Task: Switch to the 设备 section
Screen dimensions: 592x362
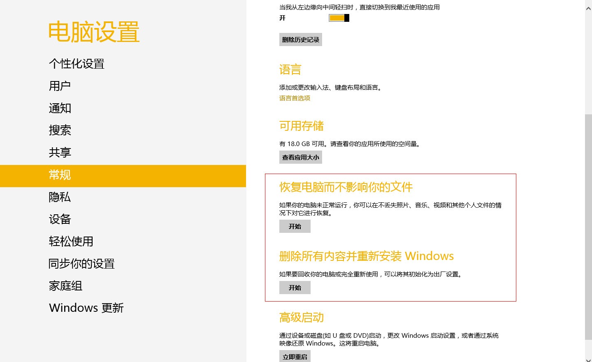Action: 60,219
